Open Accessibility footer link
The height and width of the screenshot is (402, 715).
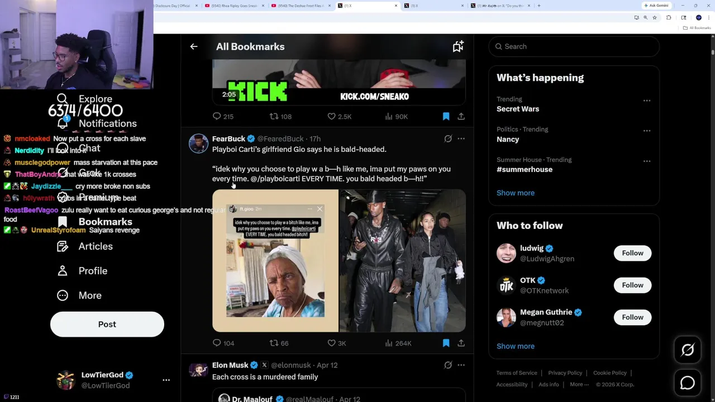click(x=512, y=385)
